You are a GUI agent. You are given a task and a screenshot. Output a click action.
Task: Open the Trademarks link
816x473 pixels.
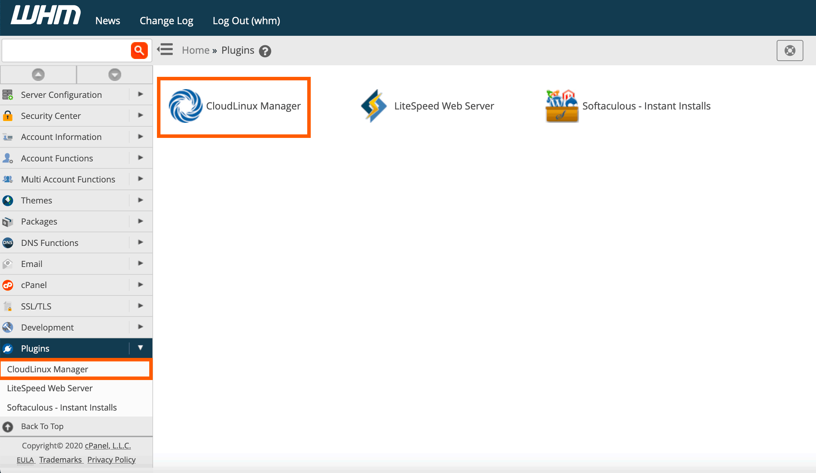60,460
